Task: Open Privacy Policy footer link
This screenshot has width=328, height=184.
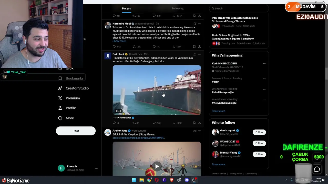Action: (x=236, y=174)
